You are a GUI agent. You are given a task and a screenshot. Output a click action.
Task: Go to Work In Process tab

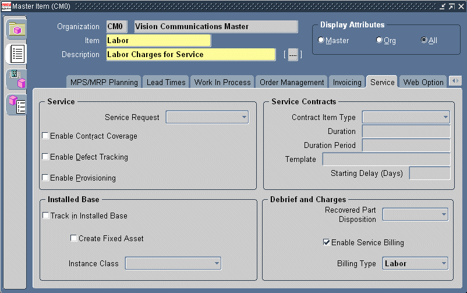point(222,82)
